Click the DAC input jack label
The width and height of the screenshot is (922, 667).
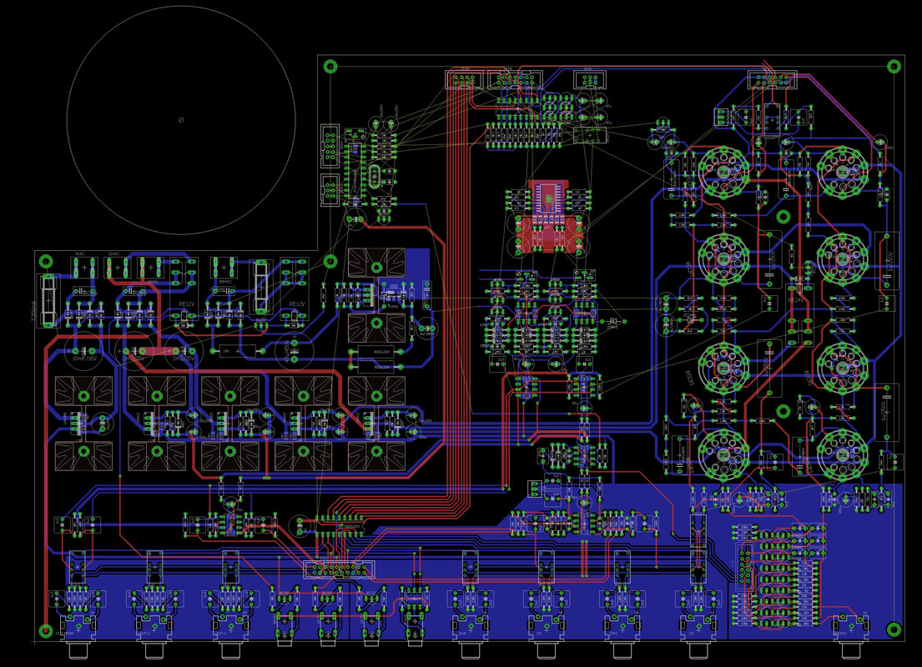coord(613,634)
